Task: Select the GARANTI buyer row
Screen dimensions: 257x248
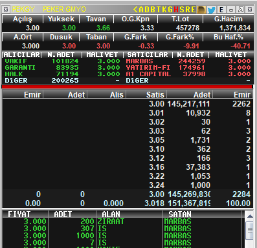Action: [x=62, y=68]
